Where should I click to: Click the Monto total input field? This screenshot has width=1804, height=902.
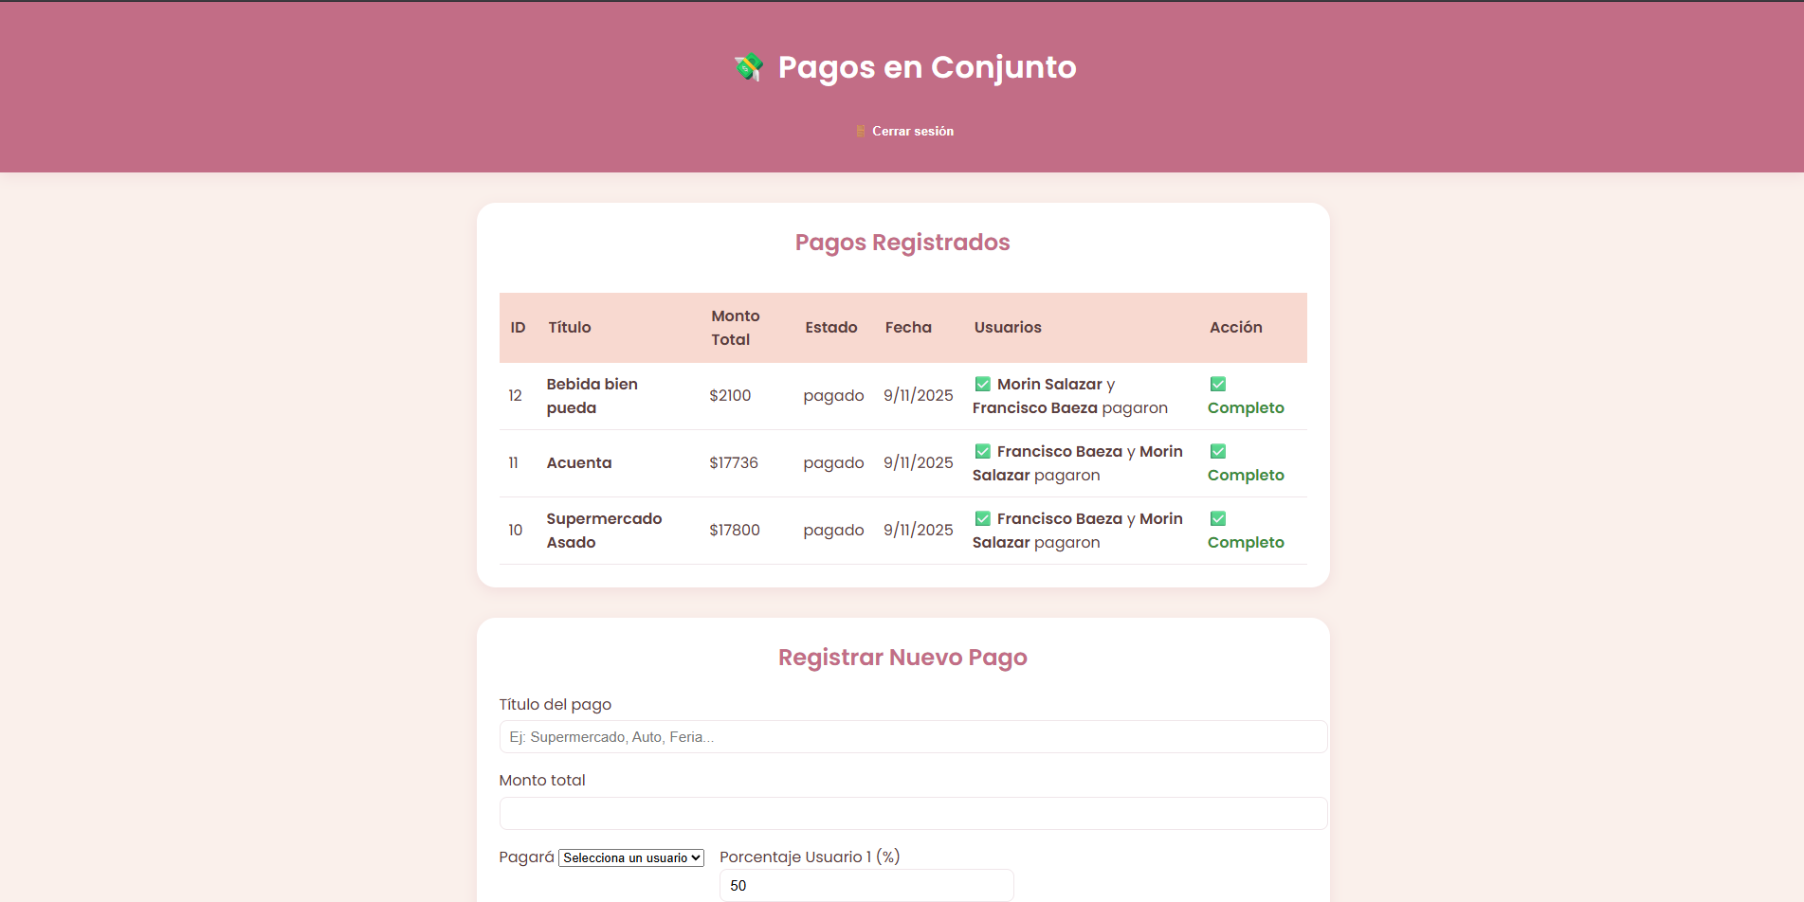coord(912,814)
